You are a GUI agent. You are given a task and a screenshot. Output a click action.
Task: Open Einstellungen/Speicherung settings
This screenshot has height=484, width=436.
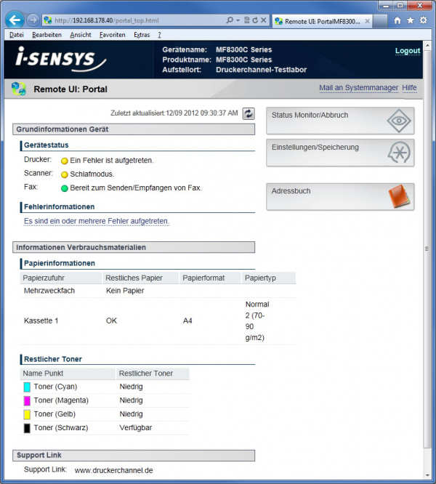click(x=340, y=153)
